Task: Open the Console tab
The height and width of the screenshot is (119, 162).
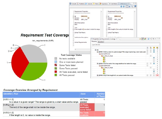Action: click(73, 4)
